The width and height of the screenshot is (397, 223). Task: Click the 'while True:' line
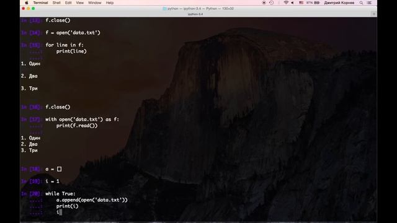click(x=60, y=194)
